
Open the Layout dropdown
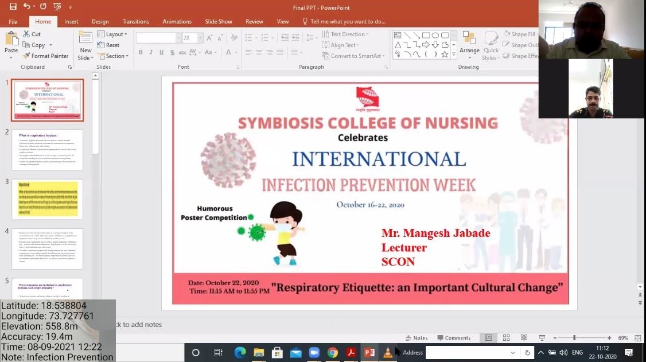tap(112, 34)
